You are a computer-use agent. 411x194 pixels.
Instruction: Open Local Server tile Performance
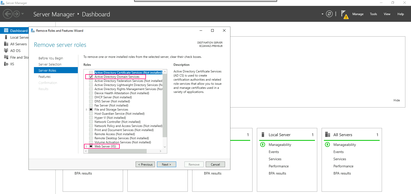pos(278,166)
